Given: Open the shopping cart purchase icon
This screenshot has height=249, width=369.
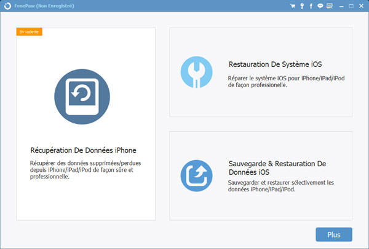Looking at the screenshot, I should [293, 6].
